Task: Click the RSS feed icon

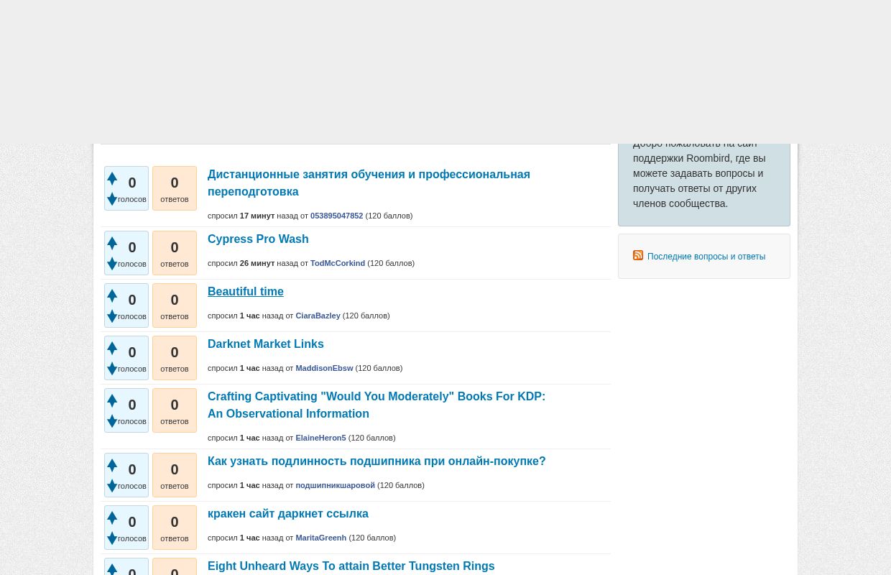Action: [x=638, y=256]
